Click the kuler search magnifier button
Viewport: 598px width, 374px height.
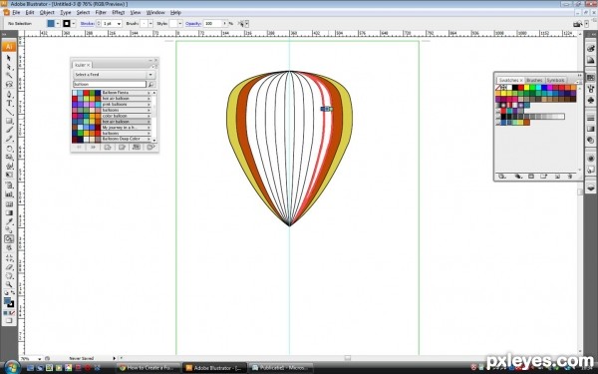pos(151,84)
